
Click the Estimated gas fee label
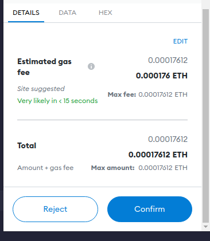[x=44, y=67]
